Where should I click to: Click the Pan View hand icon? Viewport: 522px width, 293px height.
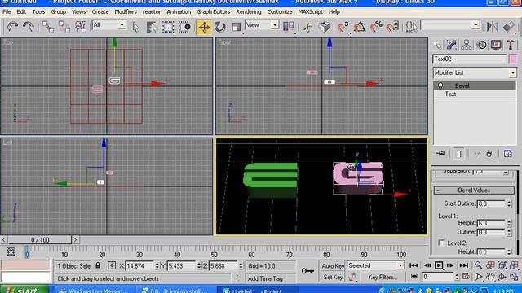tap(490, 277)
